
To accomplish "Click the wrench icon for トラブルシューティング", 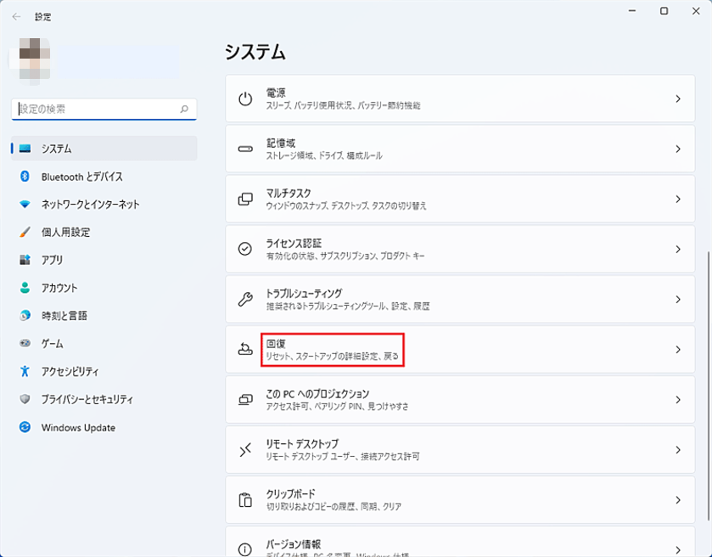I will [x=245, y=299].
